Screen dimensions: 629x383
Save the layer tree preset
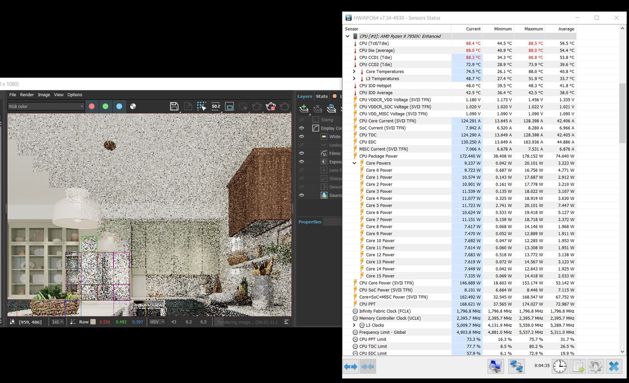click(x=331, y=108)
